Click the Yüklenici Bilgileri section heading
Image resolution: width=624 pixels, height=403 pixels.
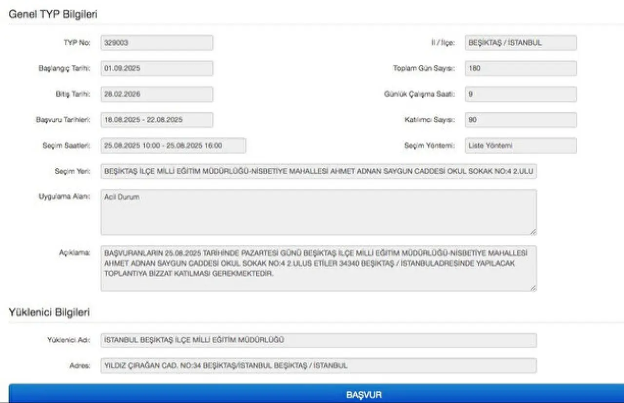[x=49, y=312]
